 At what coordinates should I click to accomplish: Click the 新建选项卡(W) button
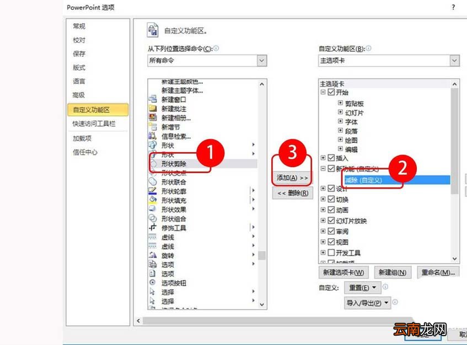343,272
